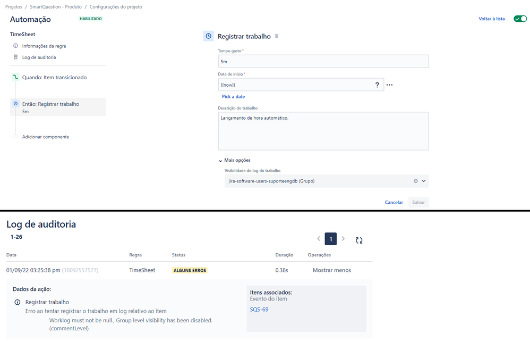Collapse the Mais opções section

[235, 160]
